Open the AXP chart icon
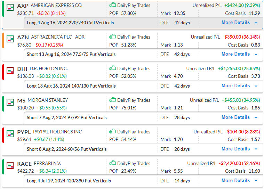The width and height of the screenshot is (264, 189). point(10,7)
